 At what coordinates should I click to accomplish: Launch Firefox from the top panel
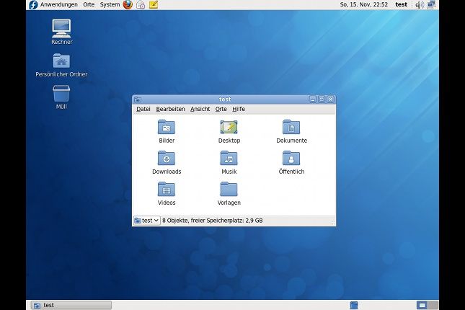[128, 4]
